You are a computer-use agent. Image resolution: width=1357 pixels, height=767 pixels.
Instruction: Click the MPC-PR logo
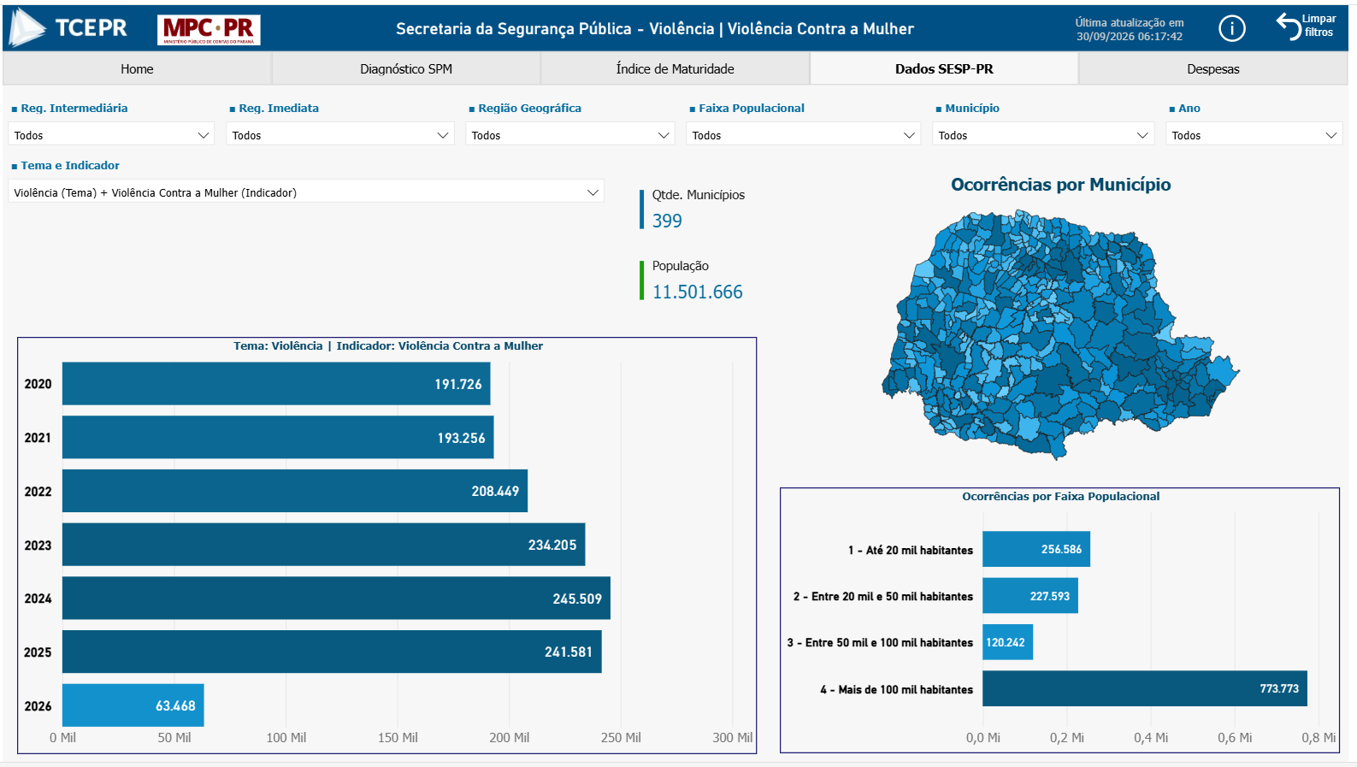[x=209, y=29]
